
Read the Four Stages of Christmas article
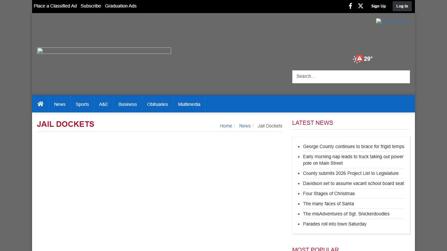pos(329,193)
